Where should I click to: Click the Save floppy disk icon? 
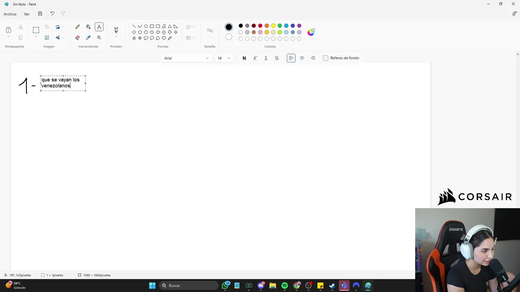(x=40, y=14)
